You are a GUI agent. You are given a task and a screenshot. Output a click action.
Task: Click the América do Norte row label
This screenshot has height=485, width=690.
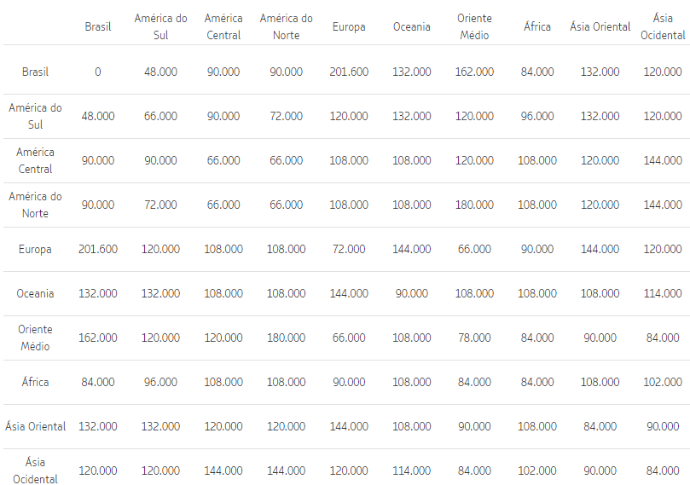36,205
